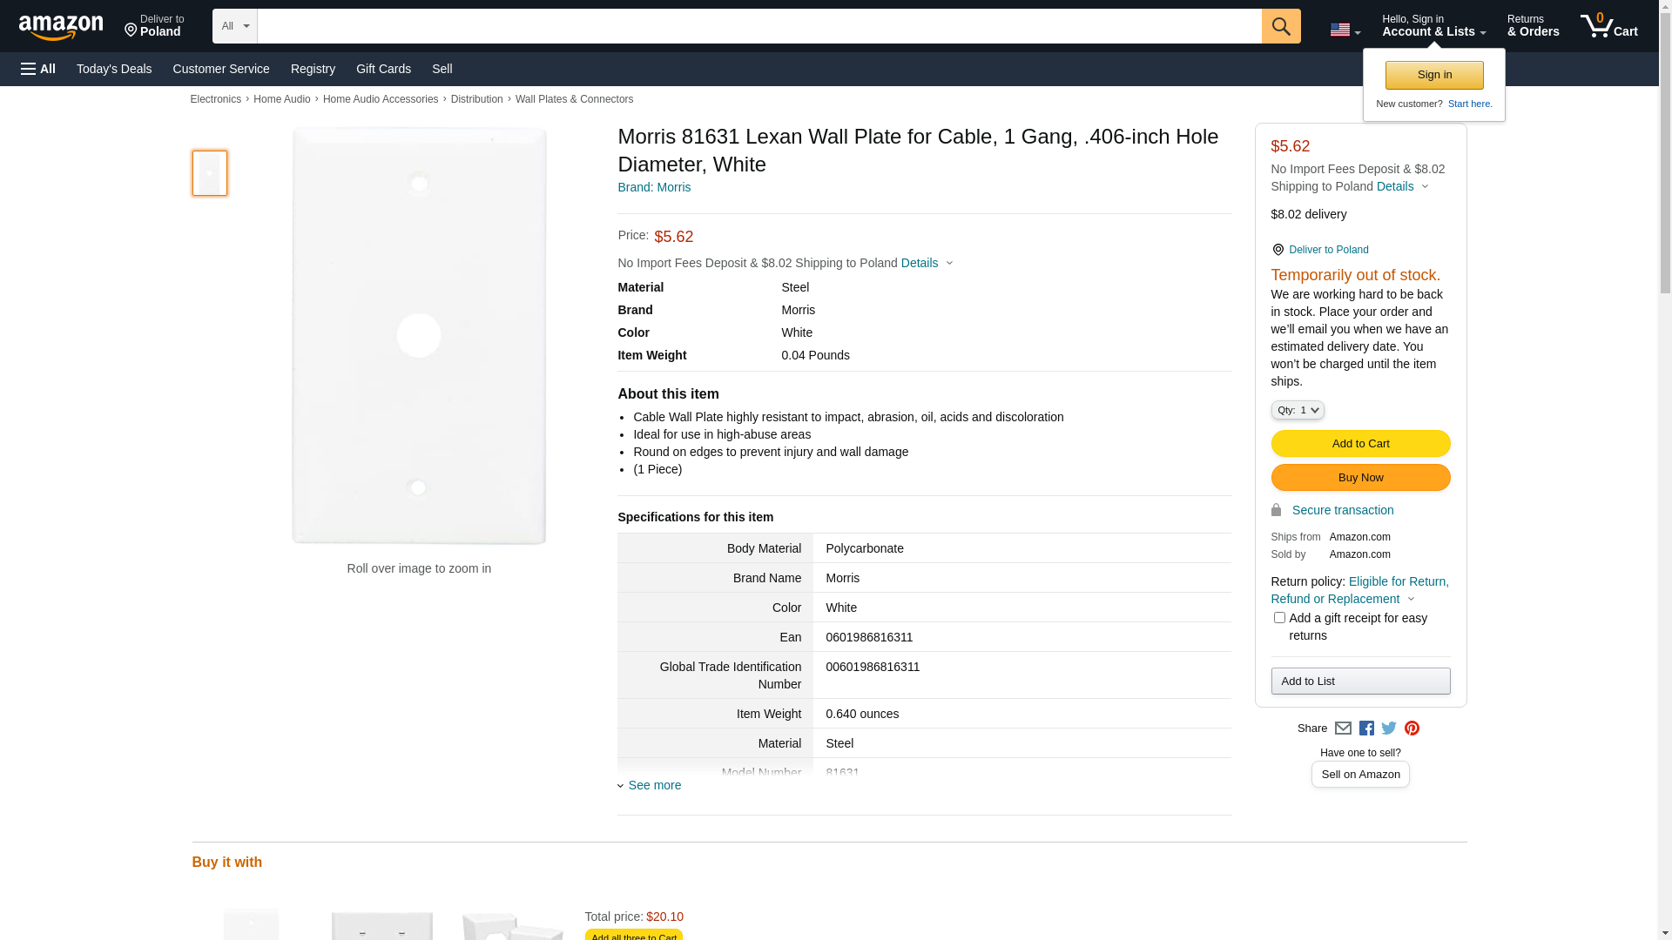Enable gift receipt checkbox
1672x940 pixels.
[x=1279, y=618]
